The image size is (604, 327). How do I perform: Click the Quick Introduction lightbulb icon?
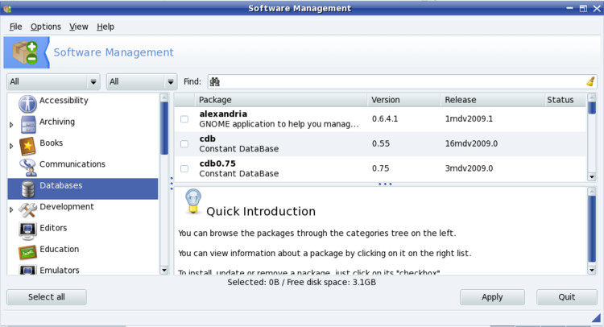point(193,201)
